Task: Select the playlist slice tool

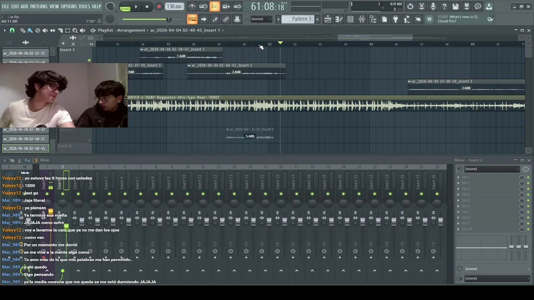Action: [60, 30]
